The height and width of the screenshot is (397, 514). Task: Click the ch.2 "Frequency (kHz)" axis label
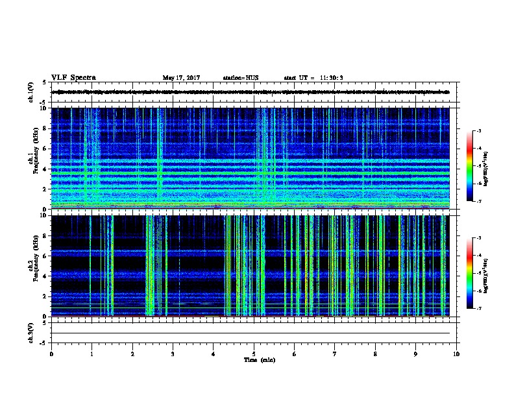coord(36,258)
